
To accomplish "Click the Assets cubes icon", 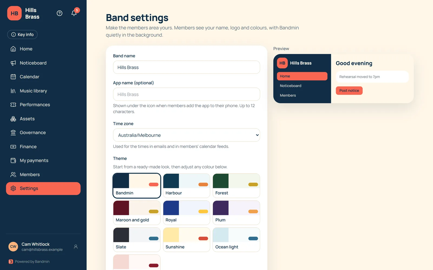I will (13, 119).
